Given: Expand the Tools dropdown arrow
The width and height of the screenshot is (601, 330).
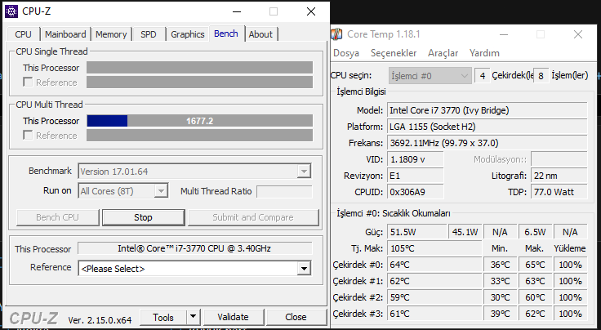Looking at the screenshot, I should 194,318.
